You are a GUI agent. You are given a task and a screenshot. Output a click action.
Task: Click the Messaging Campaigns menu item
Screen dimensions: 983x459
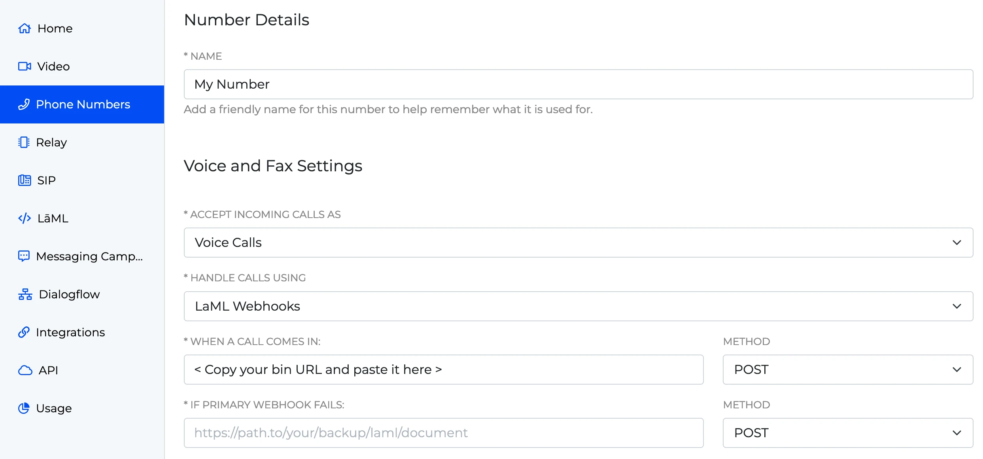click(x=90, y=256)
